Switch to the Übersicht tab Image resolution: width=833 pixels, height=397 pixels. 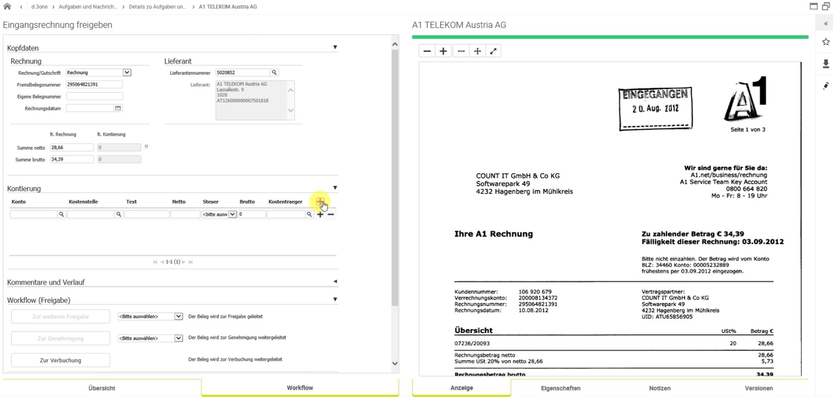[x=102, y=388]
